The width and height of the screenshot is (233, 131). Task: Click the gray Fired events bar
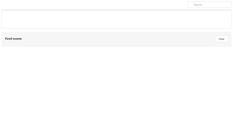[x=116, y=39]
